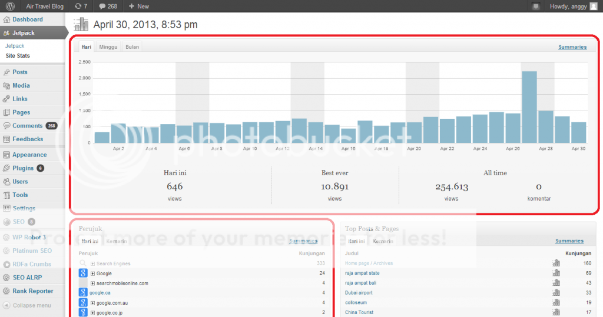Viewport: 603px width, 317px height.
Task: Click Summaries link in Top Posts panel
Action: click(x=569, y=241)
